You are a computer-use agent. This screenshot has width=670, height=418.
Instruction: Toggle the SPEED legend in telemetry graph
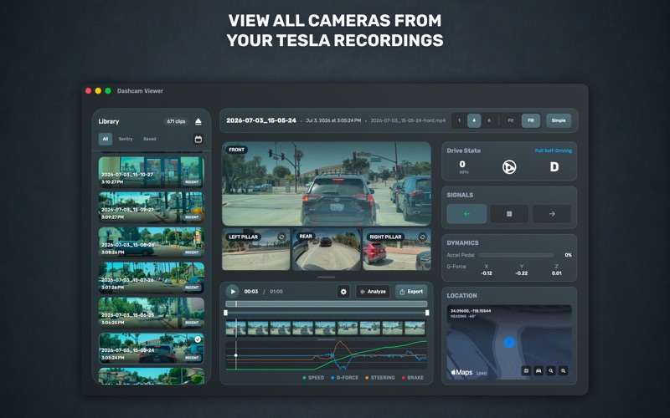click(x=313, y=378)
